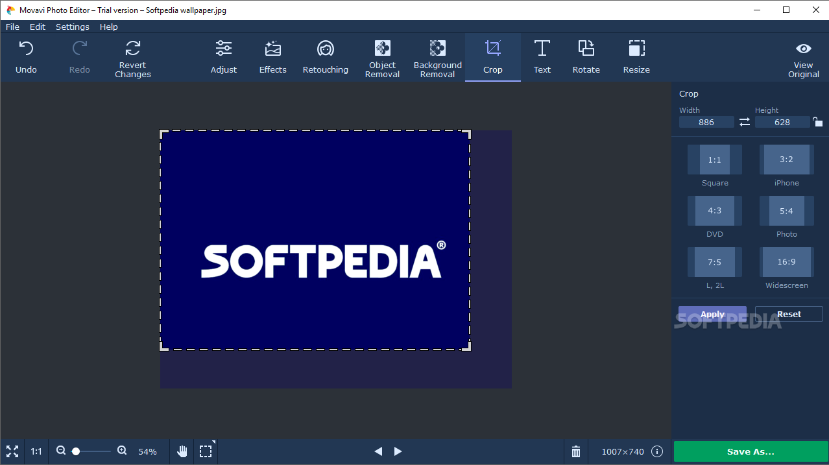Delete the image with trash icon
Screen dimensions: 829x465
tap(576, 451)
